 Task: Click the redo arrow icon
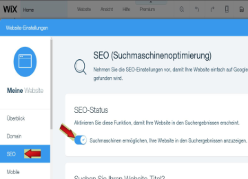point(213,9)
